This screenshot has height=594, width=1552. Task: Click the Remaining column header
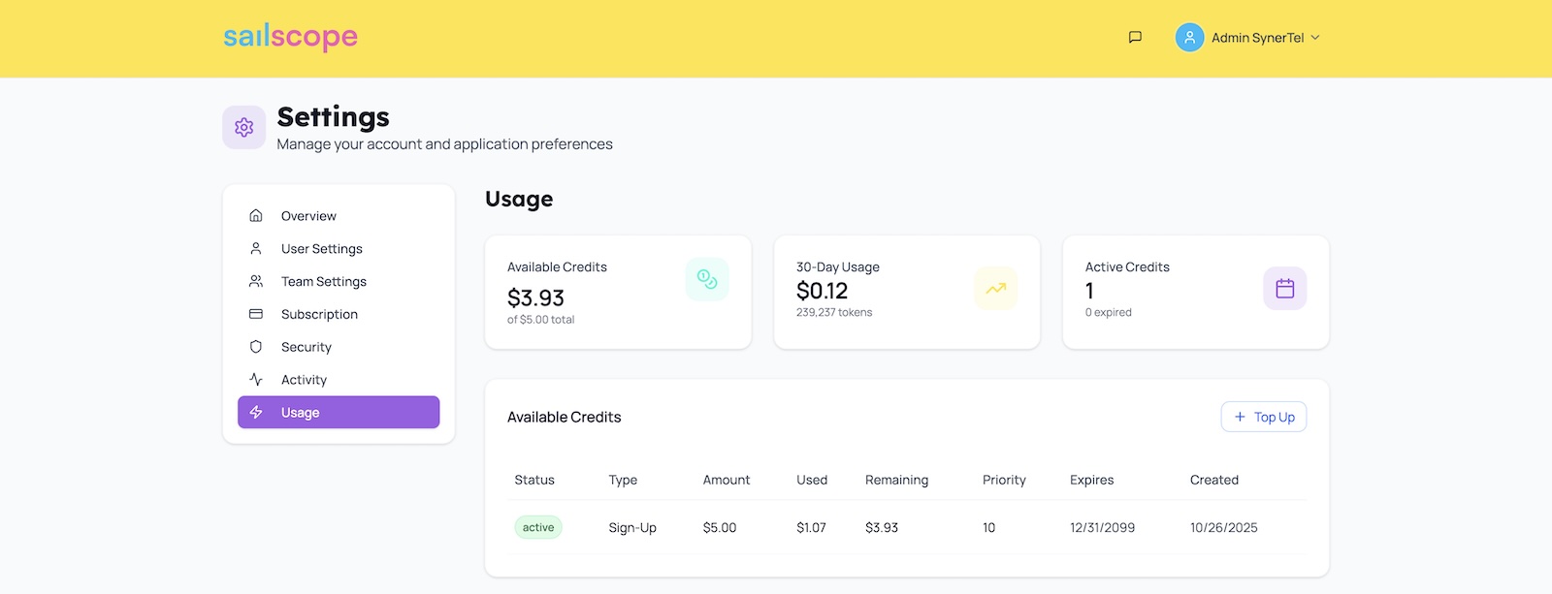[896, 481]
